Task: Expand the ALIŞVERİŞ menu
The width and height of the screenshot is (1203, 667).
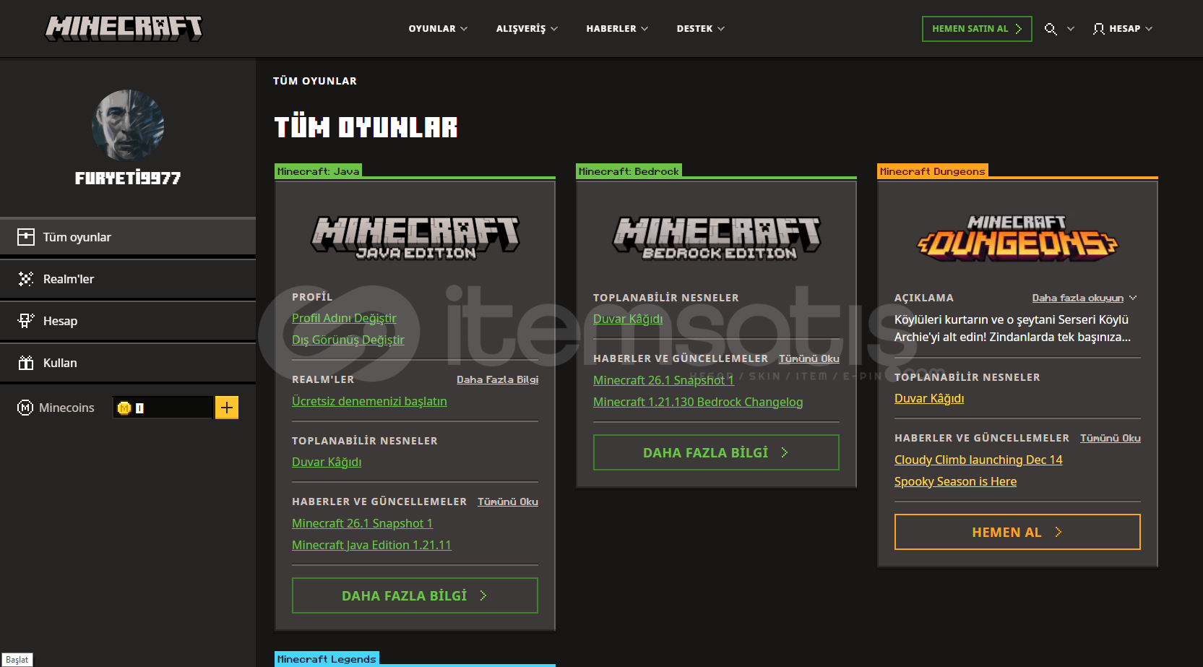Action: pyautogui.click(x=527, y=29)
